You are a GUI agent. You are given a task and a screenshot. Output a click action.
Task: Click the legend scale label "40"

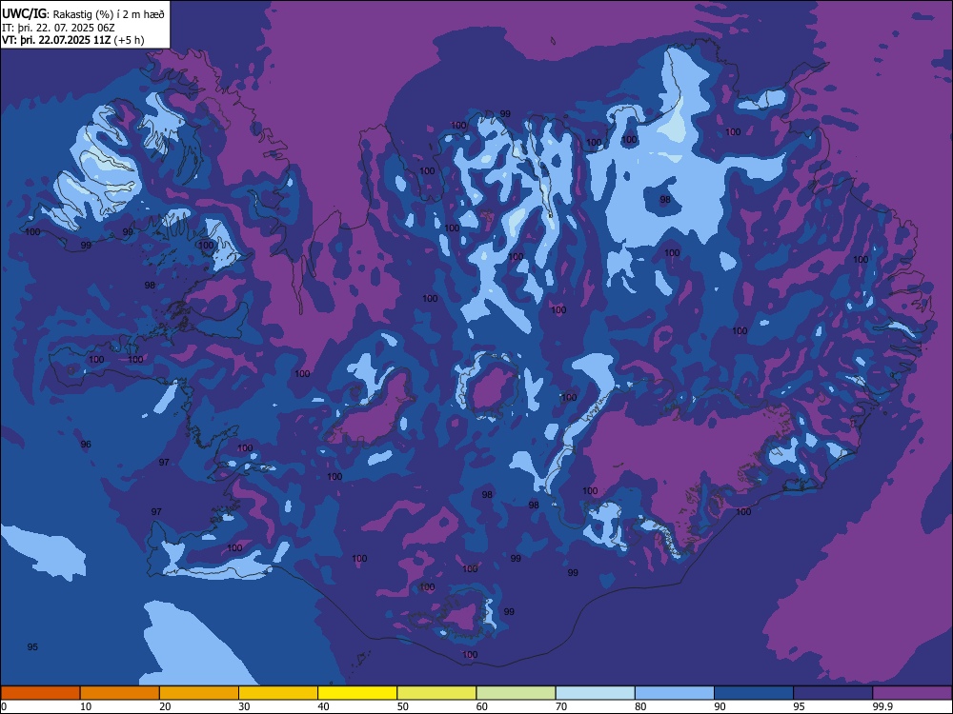coord(323,706)
